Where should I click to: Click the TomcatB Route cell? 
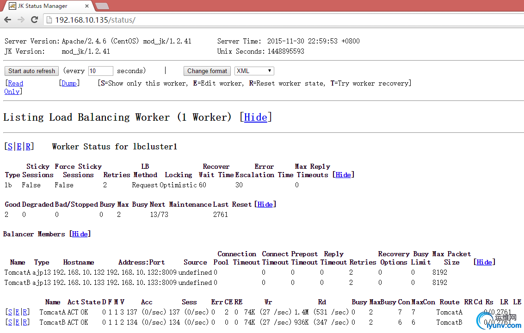click(x=450, y=322)
